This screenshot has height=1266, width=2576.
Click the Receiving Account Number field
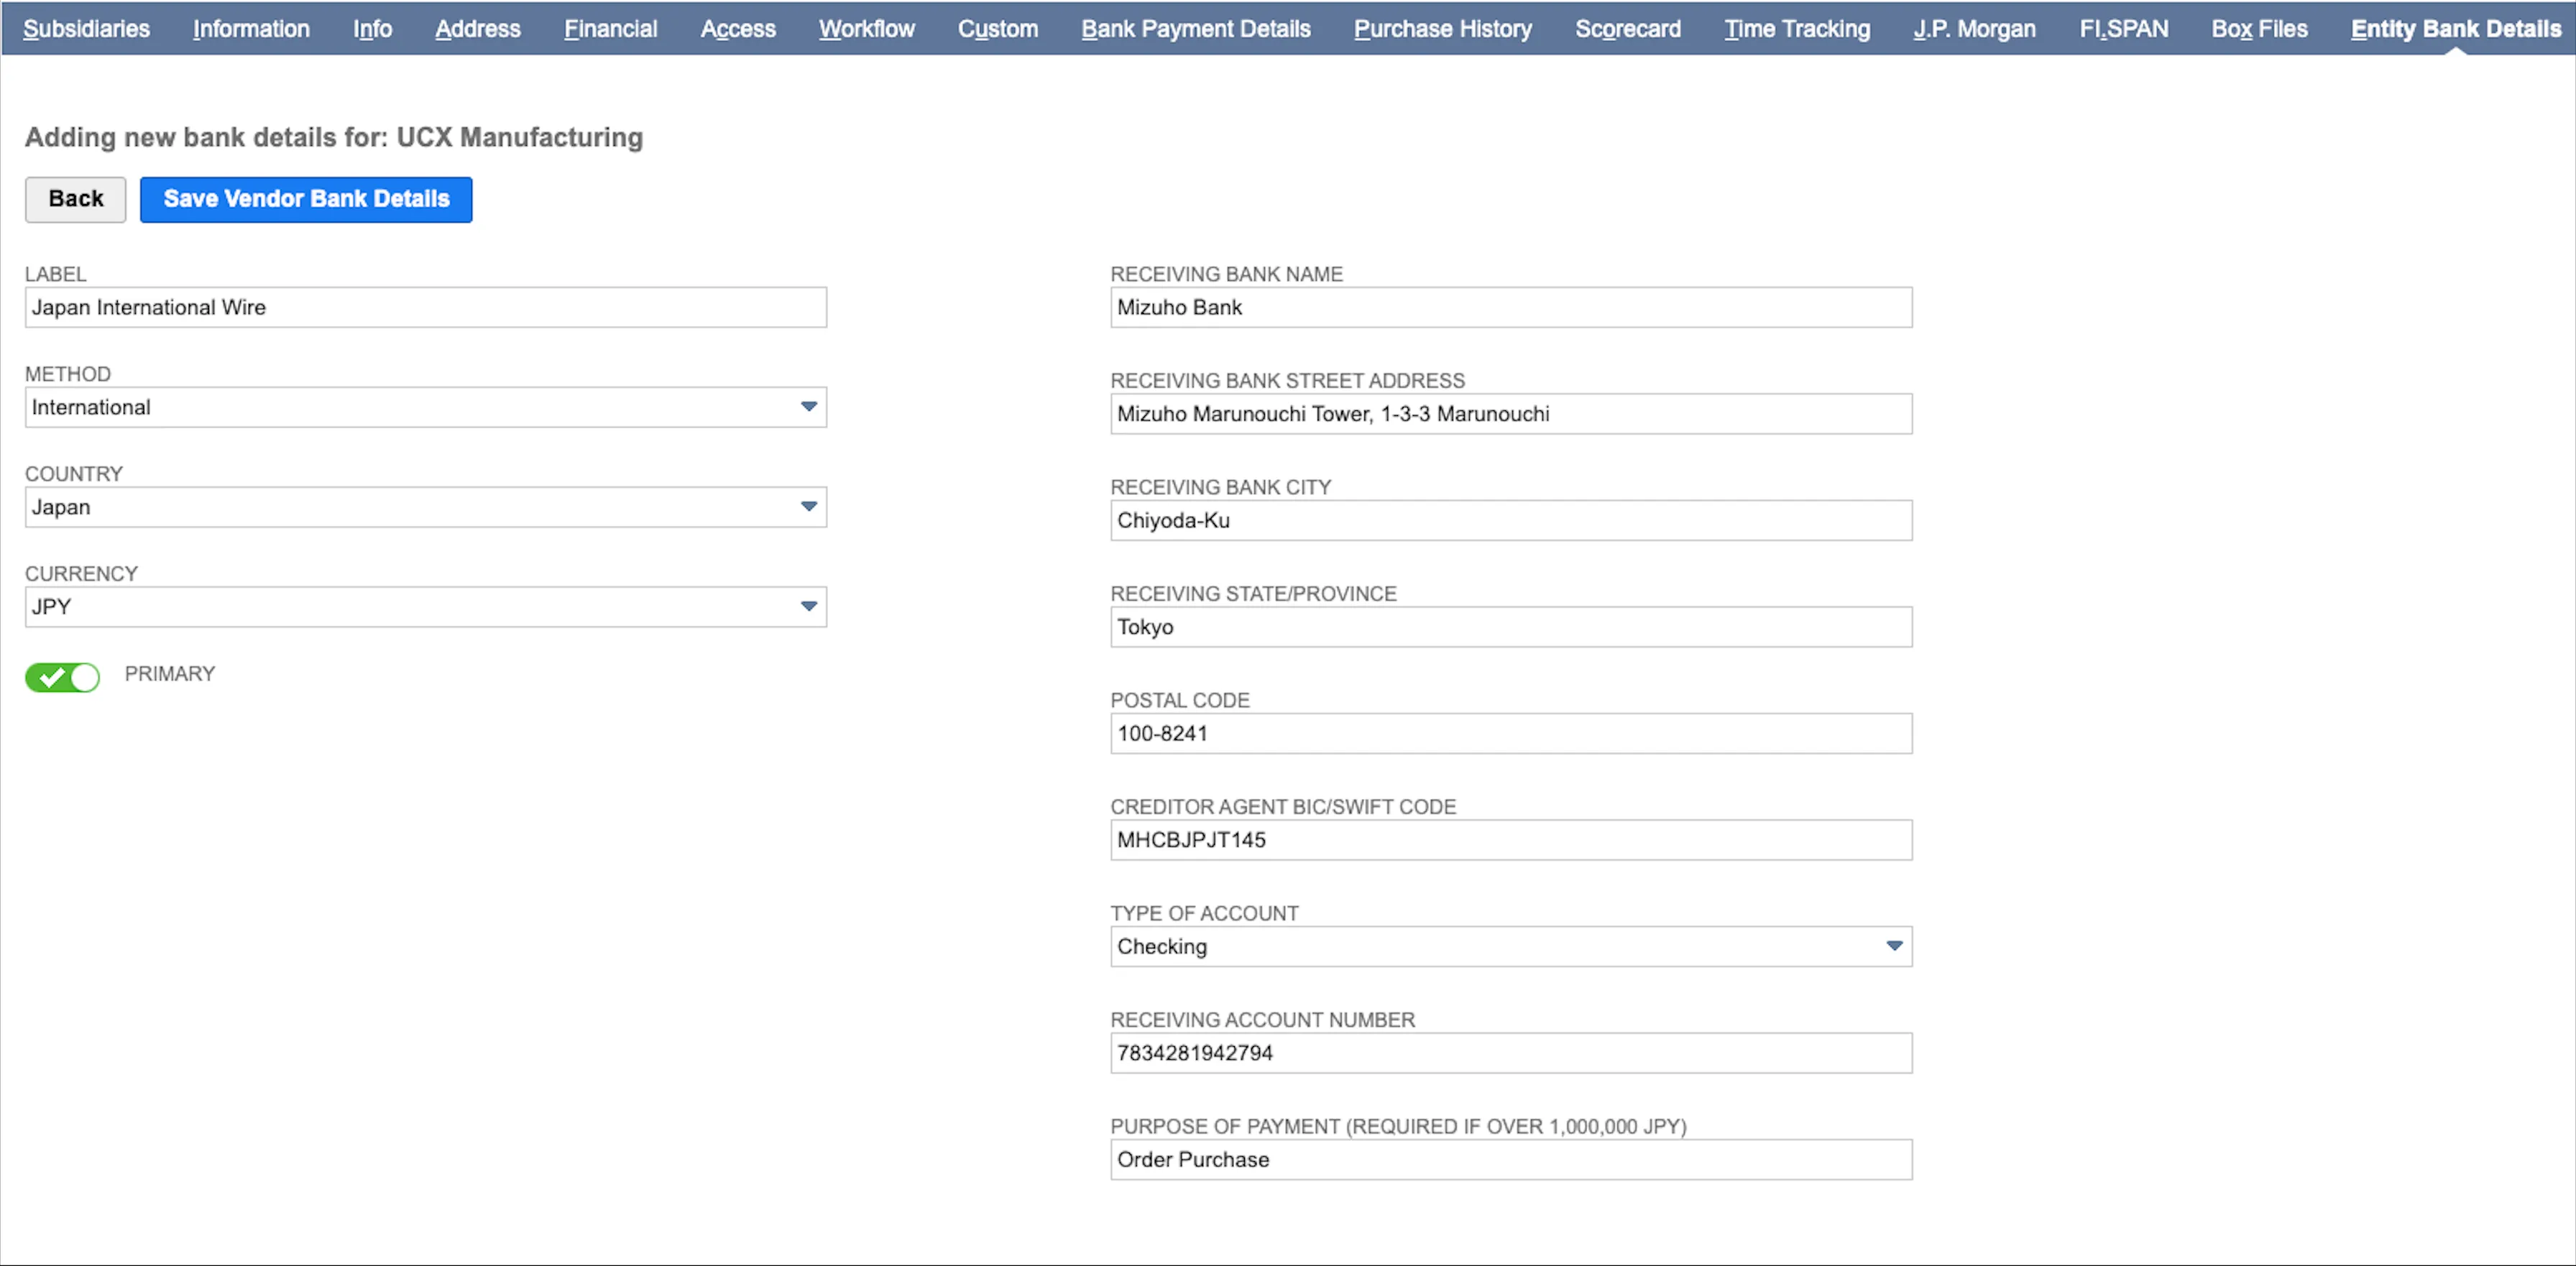[1511, 1053]
